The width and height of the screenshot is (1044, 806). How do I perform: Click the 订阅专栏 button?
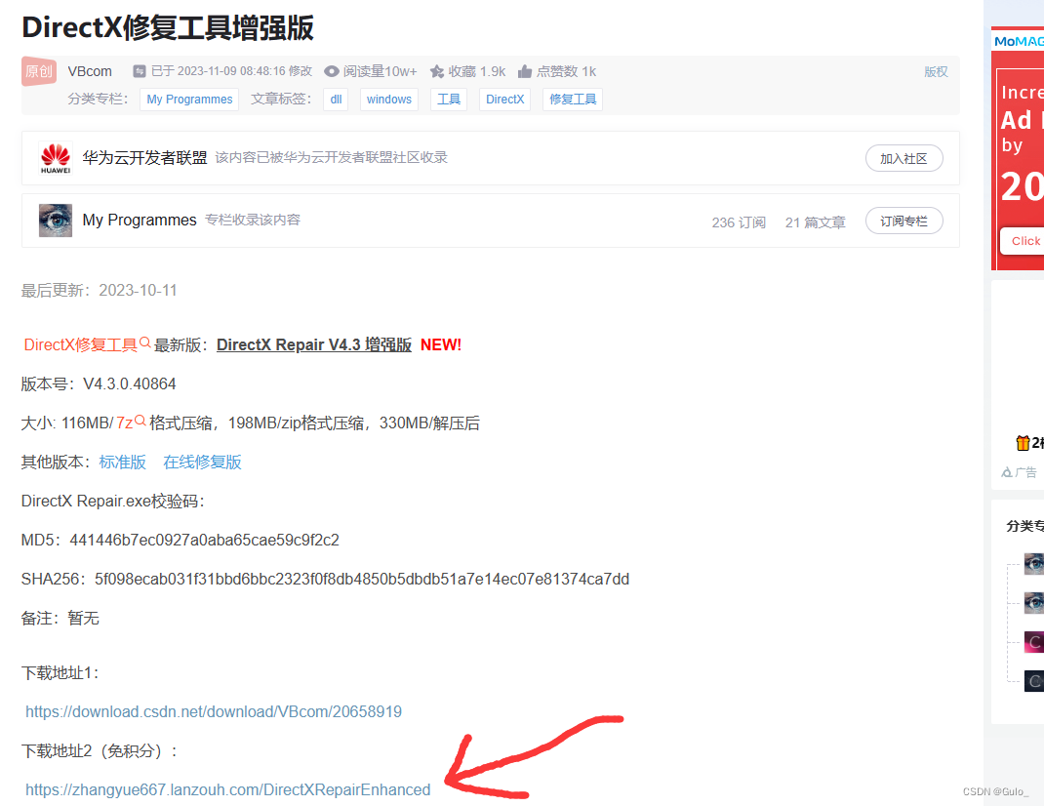[903, 222]
